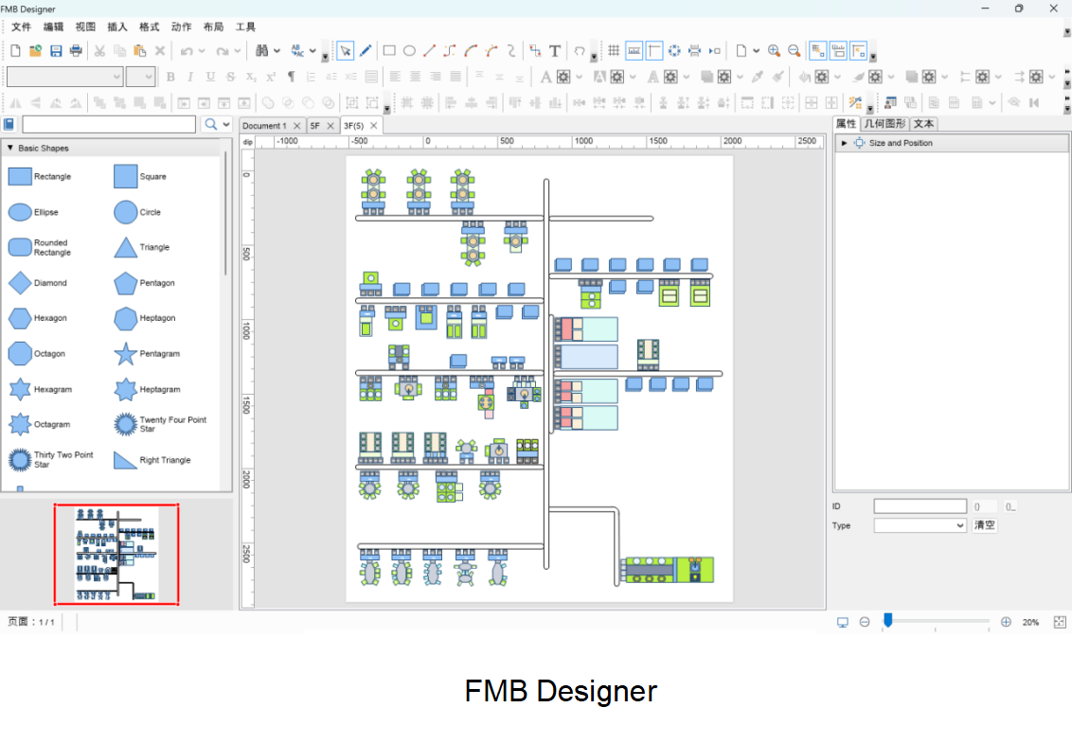Open the font name combo box

[64, 77]
